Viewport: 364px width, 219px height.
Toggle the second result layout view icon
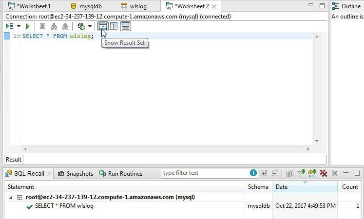point(114,26)
